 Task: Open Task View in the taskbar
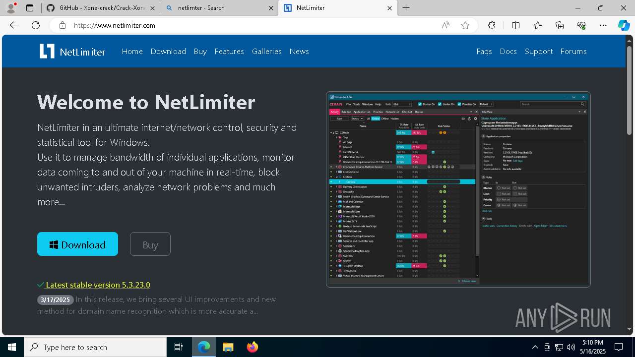(179, 347)
